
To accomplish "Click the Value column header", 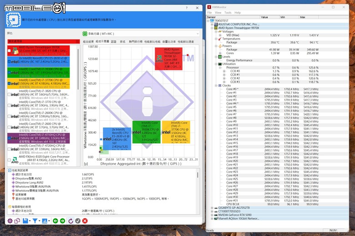I will 269,17.
